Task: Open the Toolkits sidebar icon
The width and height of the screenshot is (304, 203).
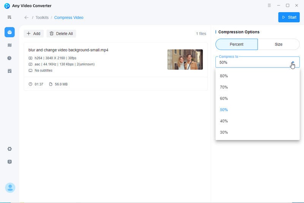Action: 9,32
